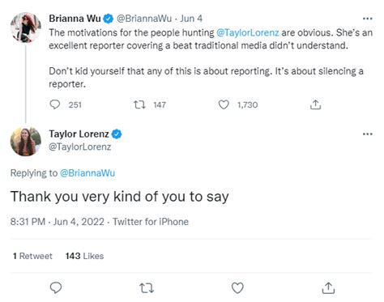384x302 pixels.
Task: Click the 8:31 PM Jun 4, 2022 timestamp
Action: click(58, 222)
